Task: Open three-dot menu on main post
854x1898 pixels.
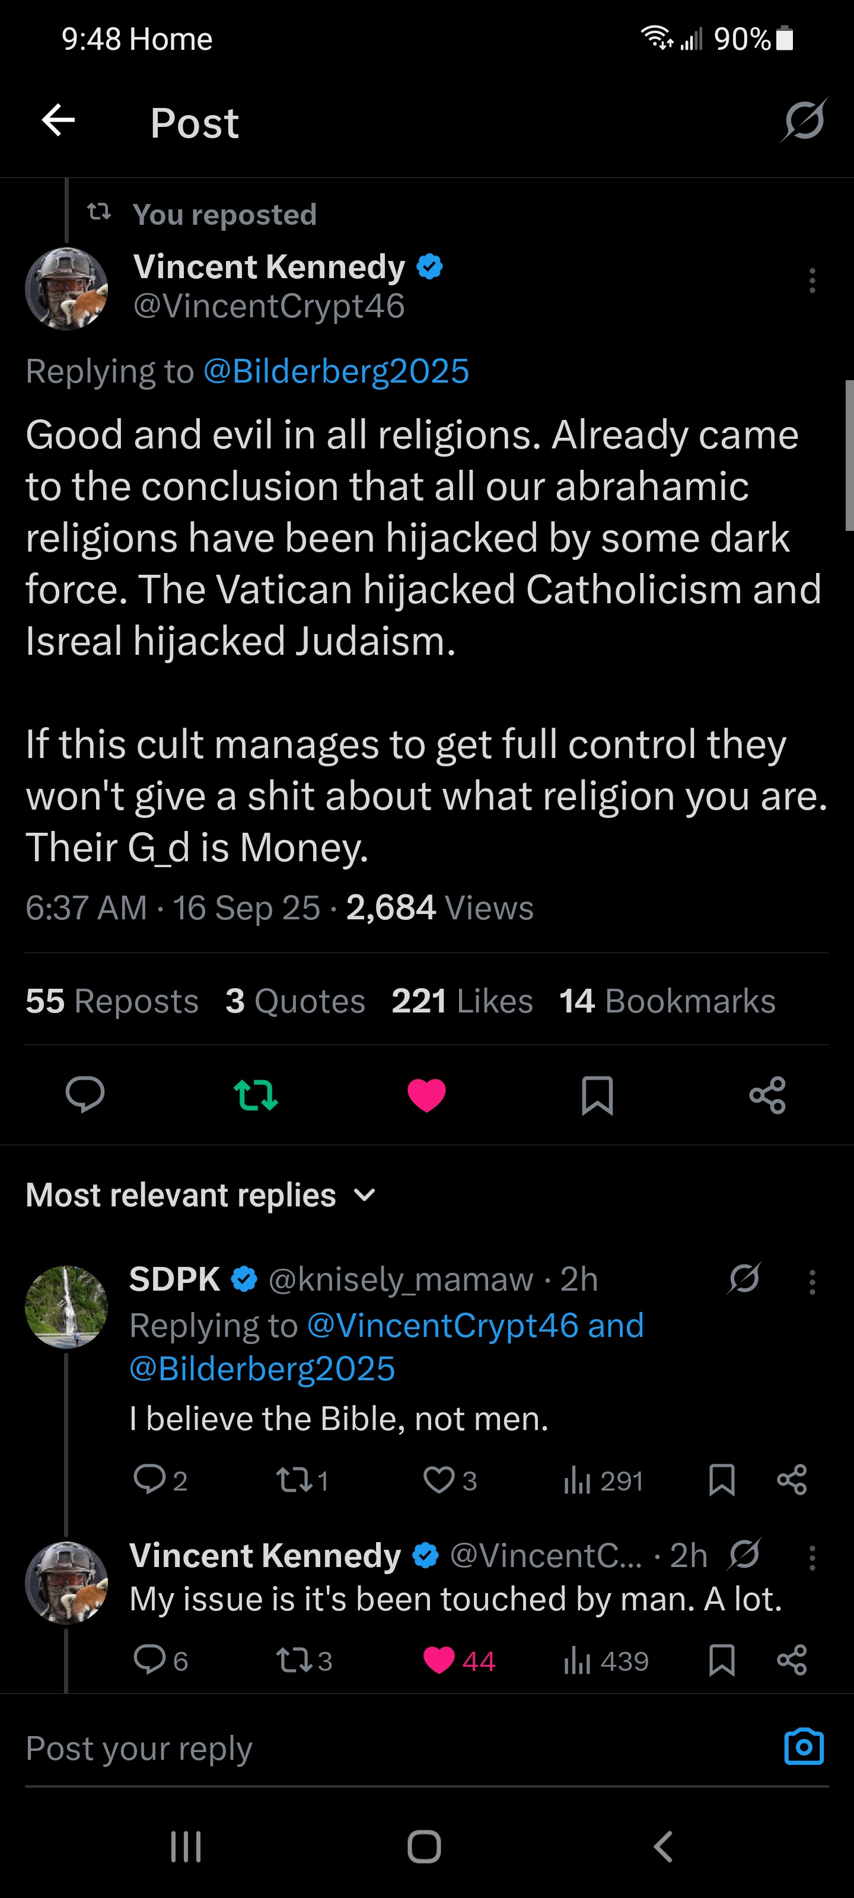Action: [x=812, y=281]
